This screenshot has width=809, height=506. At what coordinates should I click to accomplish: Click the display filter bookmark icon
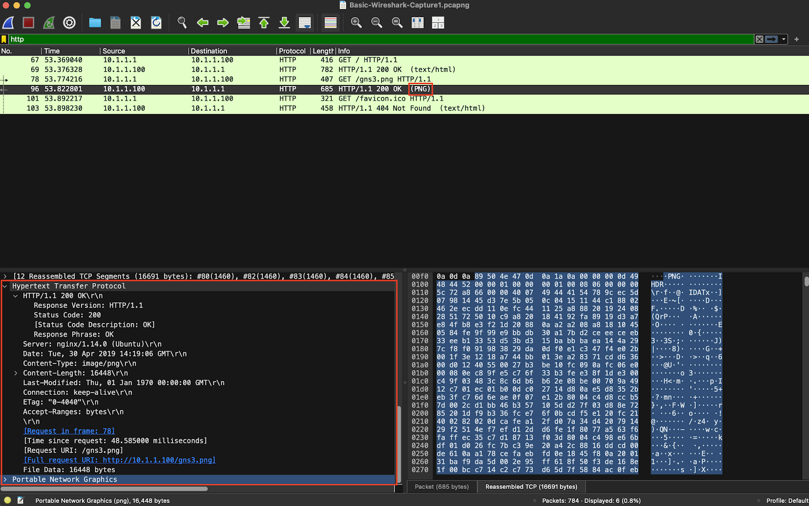(x=5, y=39)
